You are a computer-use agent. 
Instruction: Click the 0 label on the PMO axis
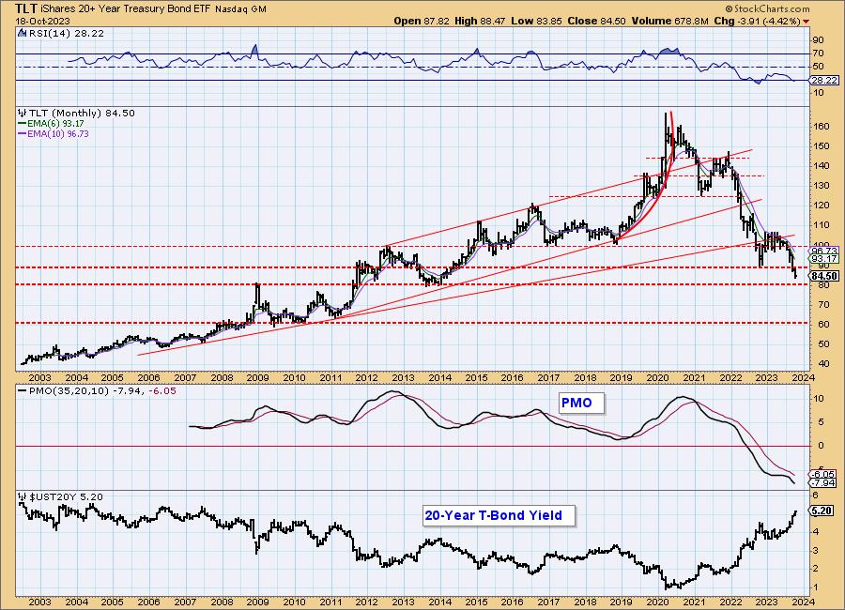coord(821,446)
